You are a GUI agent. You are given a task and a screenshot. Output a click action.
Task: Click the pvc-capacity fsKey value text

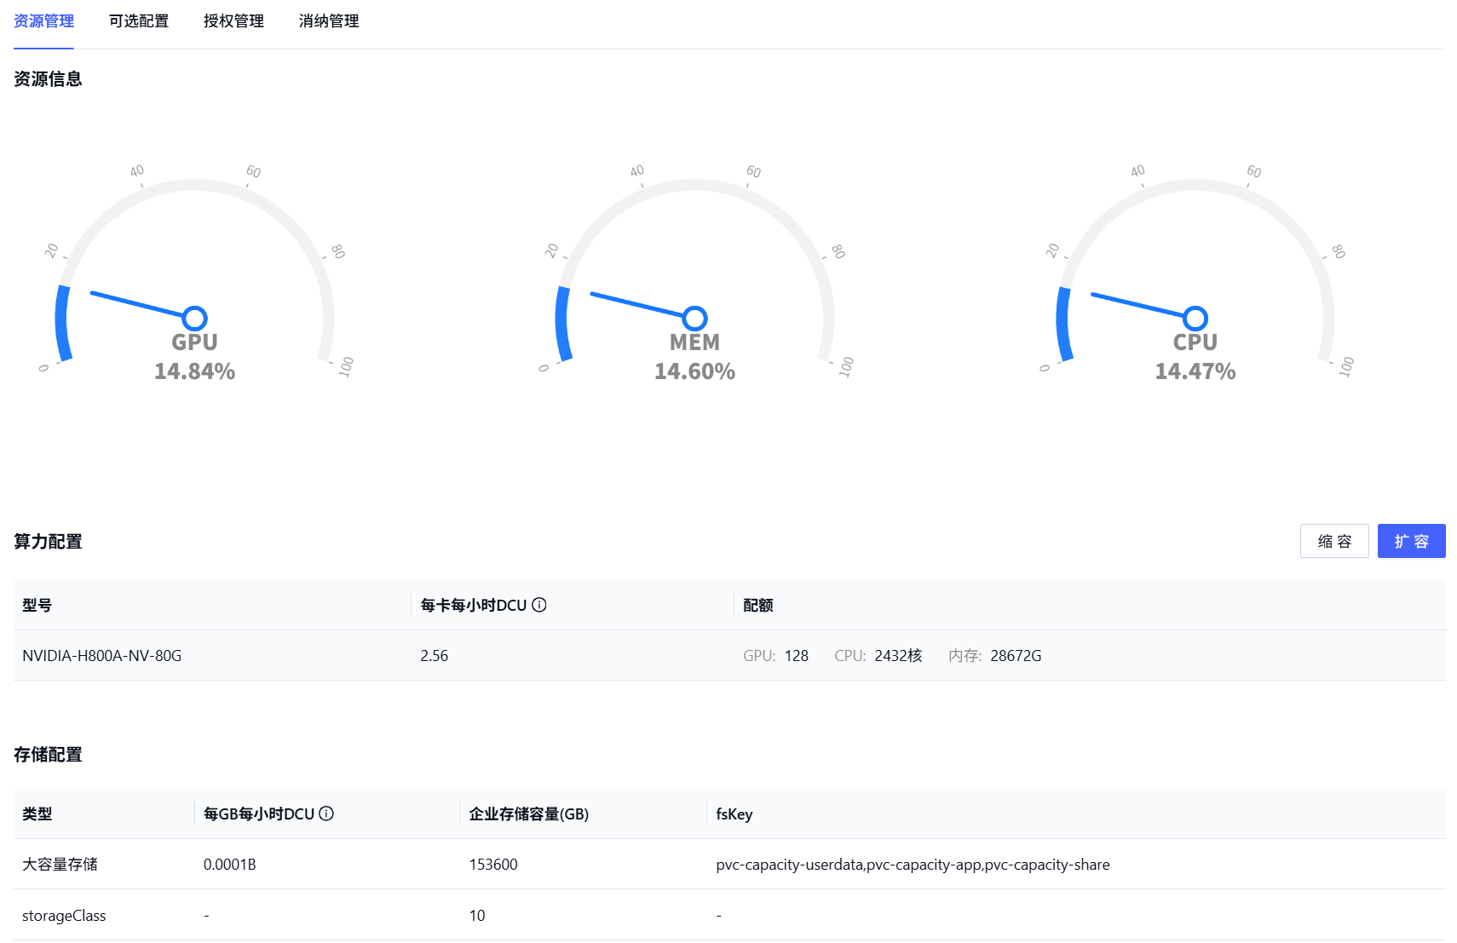[x=913, y=865]
